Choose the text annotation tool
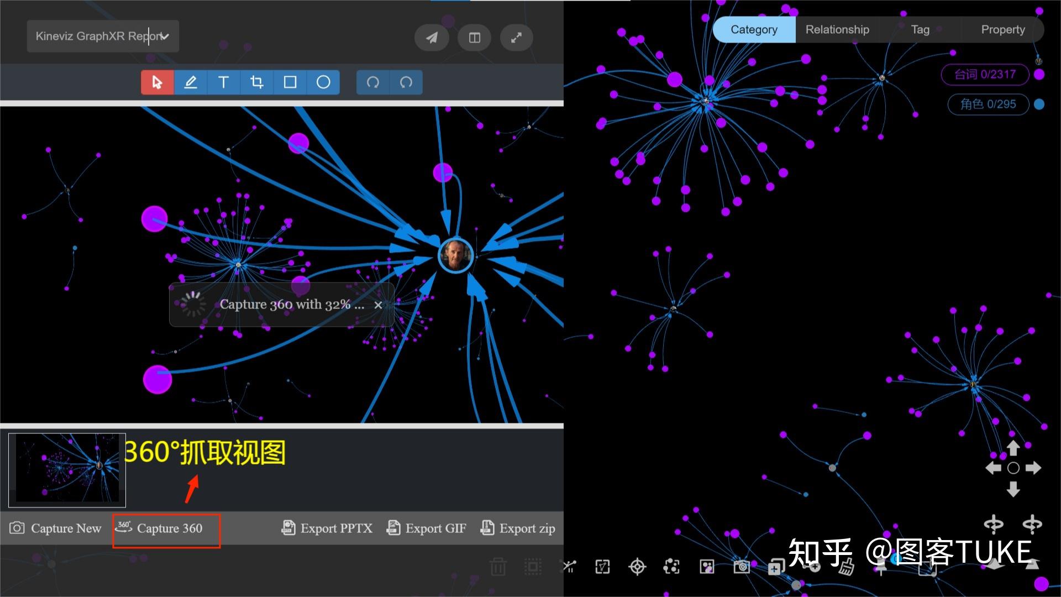Image resolution: width=1061 pixels, height=597 pixels. point(223,82)
